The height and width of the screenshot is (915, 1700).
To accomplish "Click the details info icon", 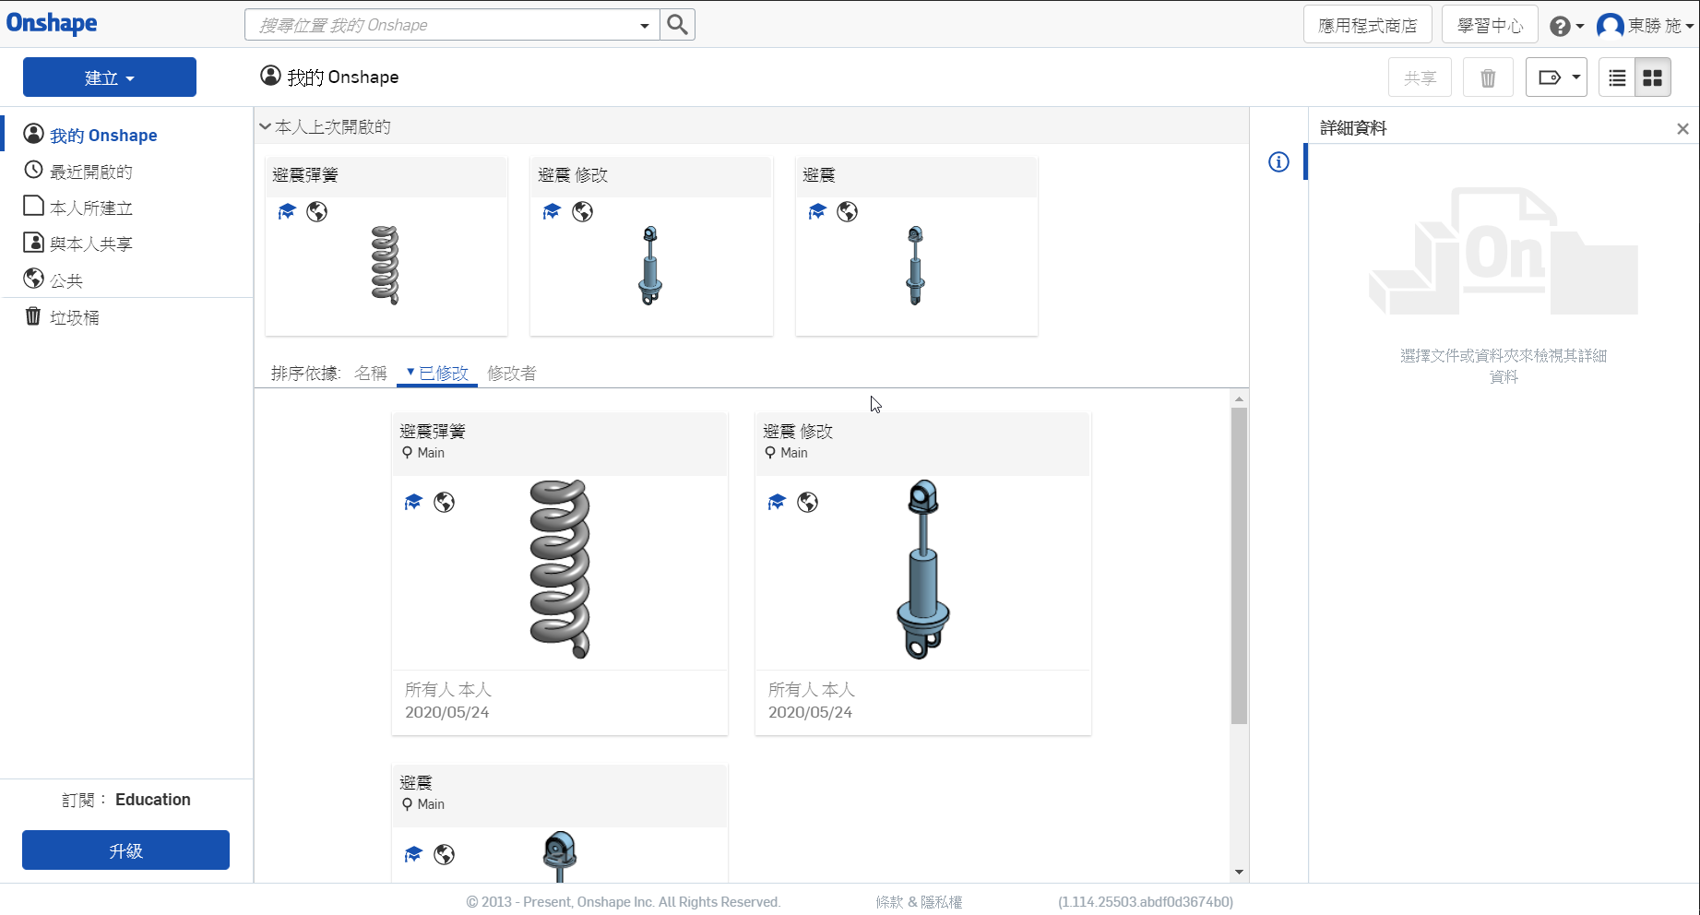I will click(1278, 162).
